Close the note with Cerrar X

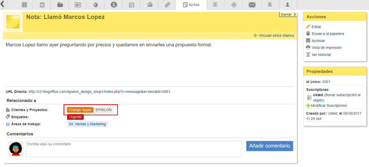pyautogui.click(x=288, y=14)
